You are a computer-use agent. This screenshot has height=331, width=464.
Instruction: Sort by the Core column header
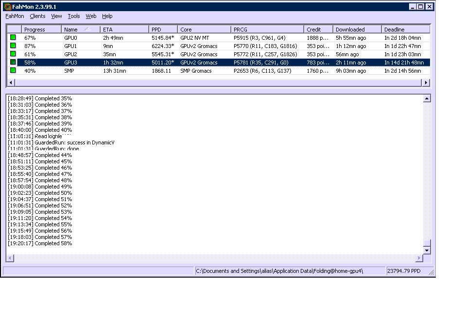[x=204, y=30]
